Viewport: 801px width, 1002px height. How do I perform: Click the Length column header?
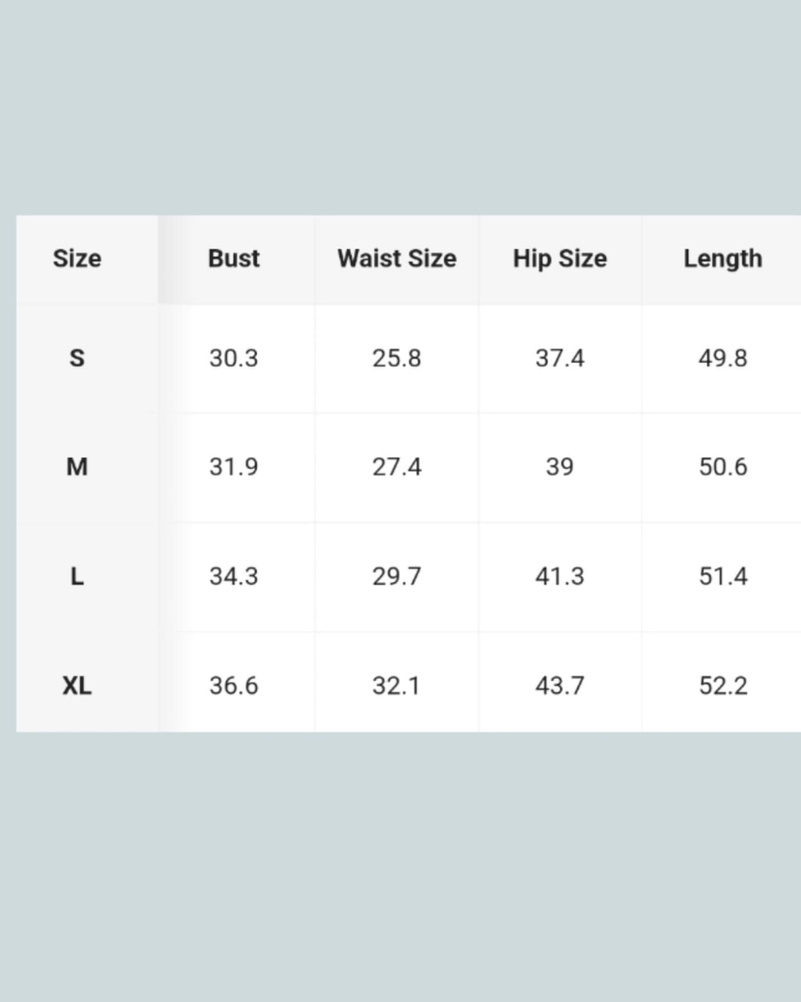(x=723, y=259)
